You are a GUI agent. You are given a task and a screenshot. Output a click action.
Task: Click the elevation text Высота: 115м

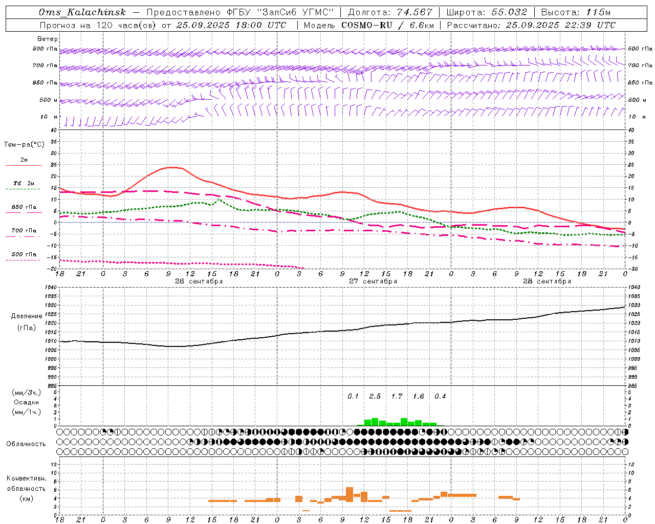click(576, 12)
